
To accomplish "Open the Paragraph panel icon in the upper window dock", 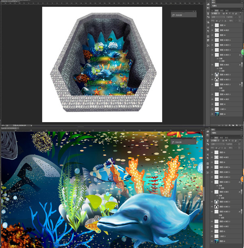I will (208, 31).
